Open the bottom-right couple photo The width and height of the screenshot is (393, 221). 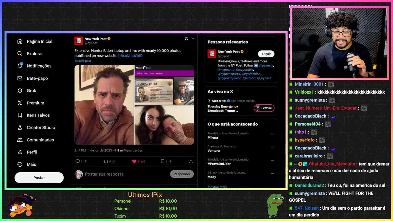point(164,125)
